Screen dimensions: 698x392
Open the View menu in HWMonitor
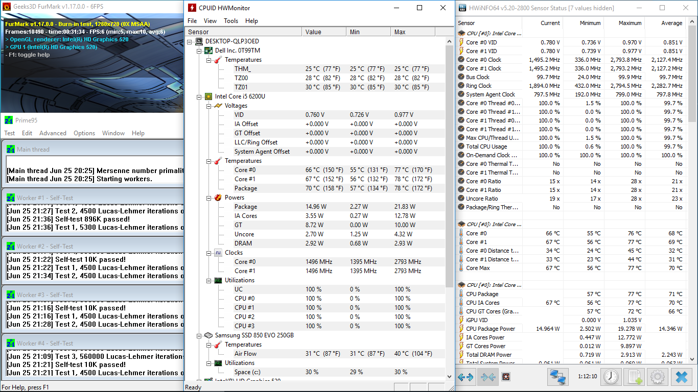[210, 21]
